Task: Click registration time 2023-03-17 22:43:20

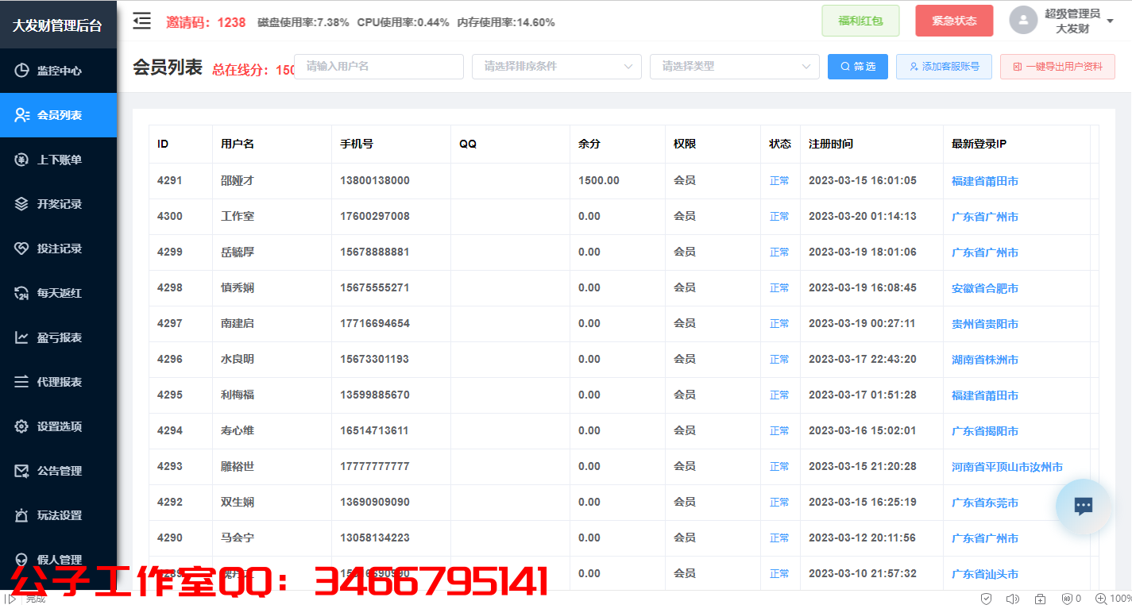Action: 863,359
